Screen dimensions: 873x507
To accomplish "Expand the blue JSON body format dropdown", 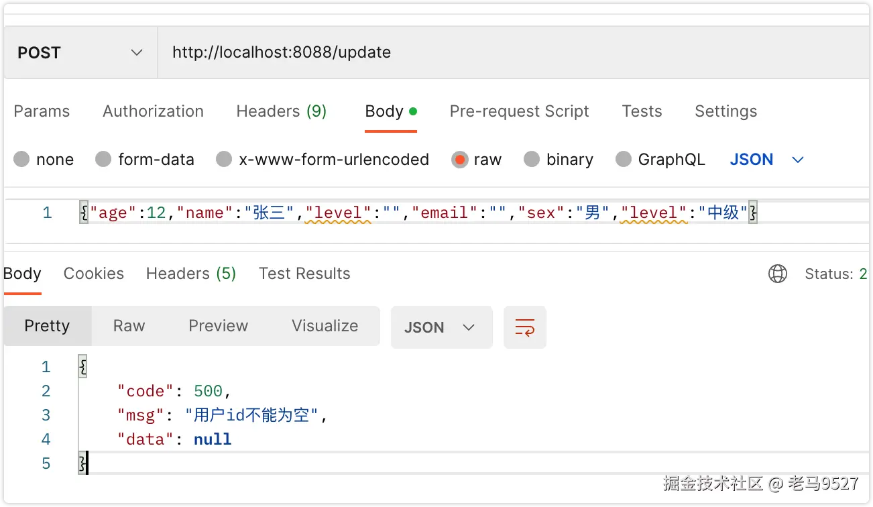I will click(x=766, y=160).
